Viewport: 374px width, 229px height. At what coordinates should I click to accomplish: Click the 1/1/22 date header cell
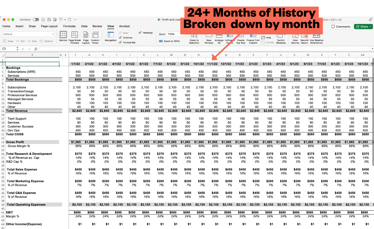(x=75, y=64)
